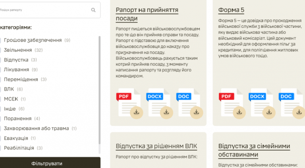The height and width of the screenshot is (168, 305).
Task: Check the Реабілітація category option
Action: [x=0, y=148]
